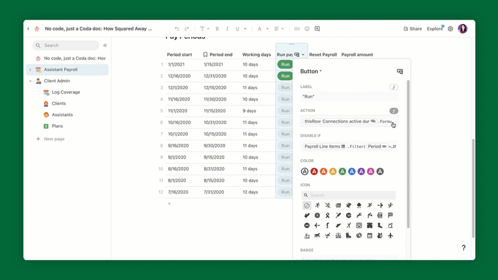This screenshot has width=498, height=280.
Task: Run payroll for 1/1/2021 period
Action: pos(285,64)
